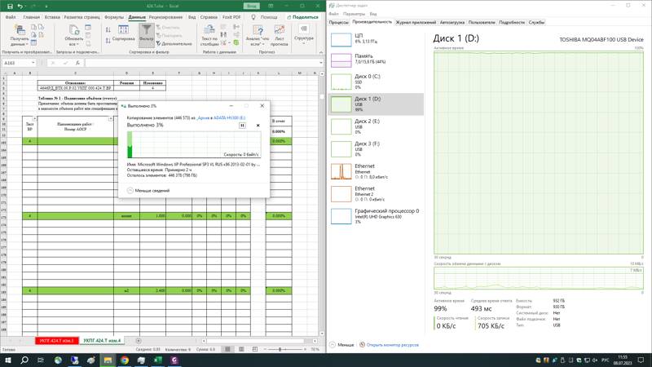Save the workbook with the floppy icon

8,6
